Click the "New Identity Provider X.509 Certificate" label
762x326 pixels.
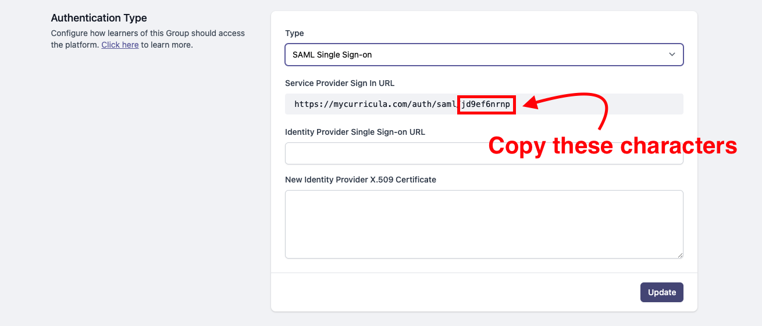[x=361, y=180]
